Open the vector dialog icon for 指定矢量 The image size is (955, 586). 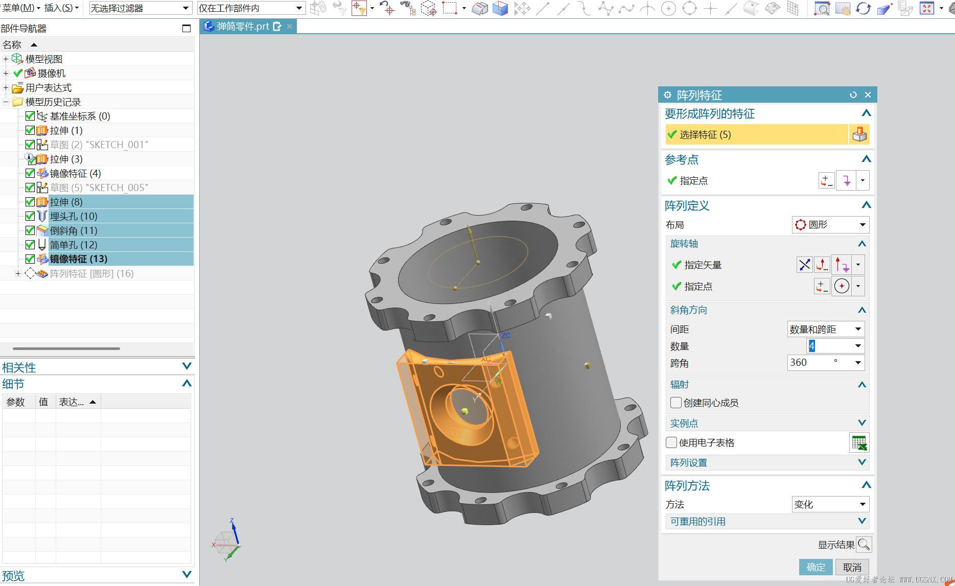pyautogui.click(x=822, y=265)
